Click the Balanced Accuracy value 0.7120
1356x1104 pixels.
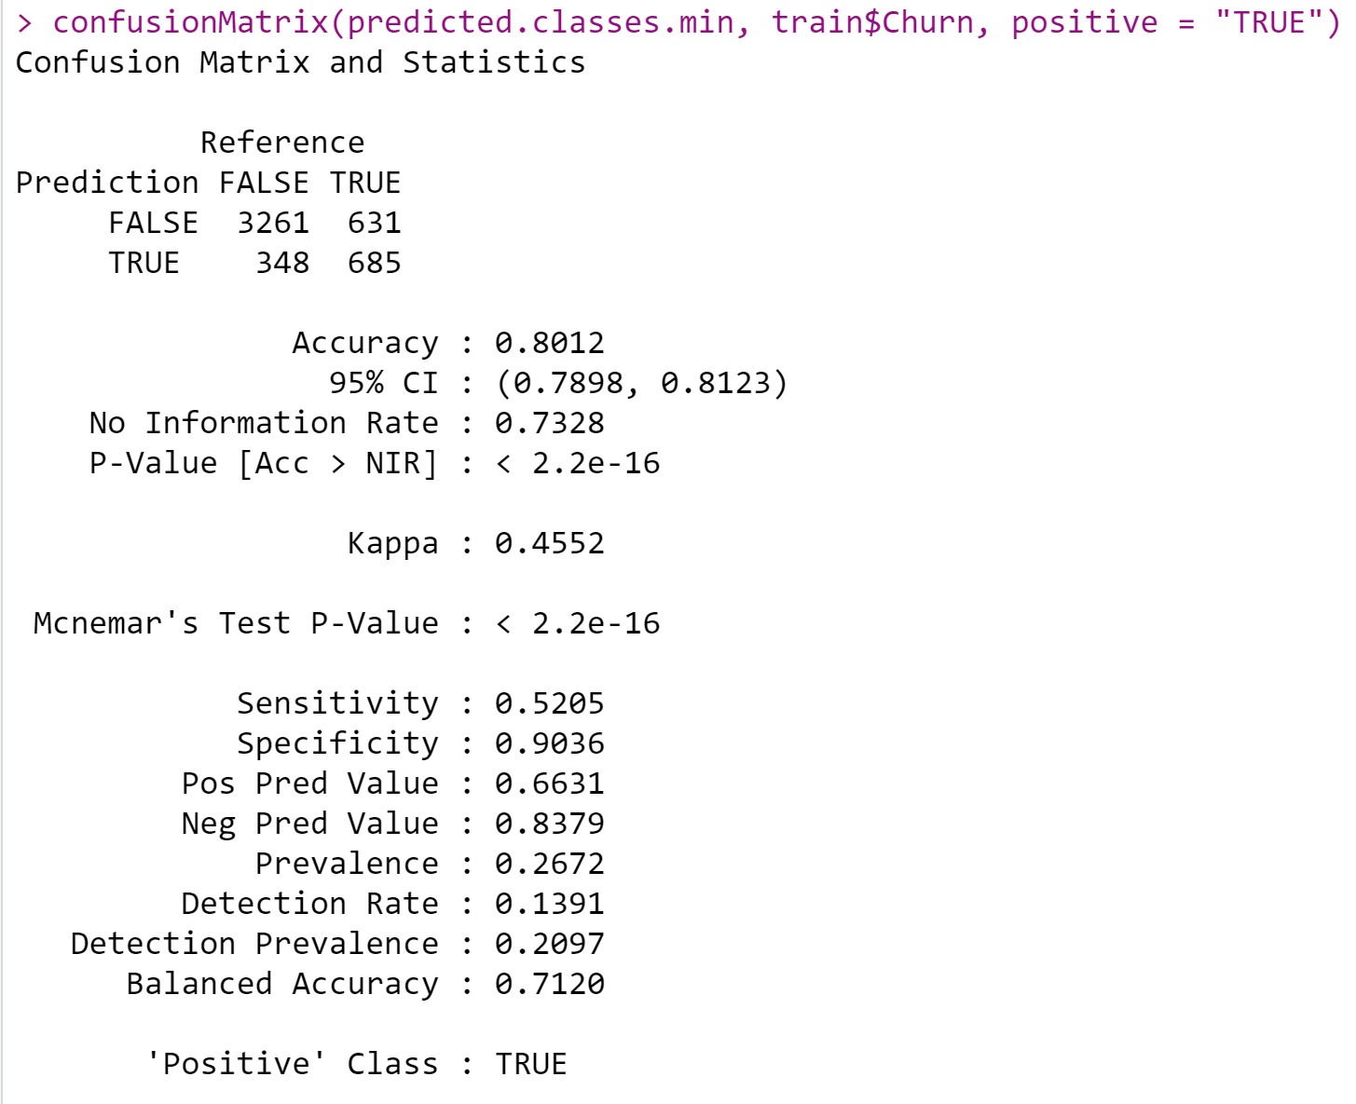pyautogui.click(x=550, y=984)
